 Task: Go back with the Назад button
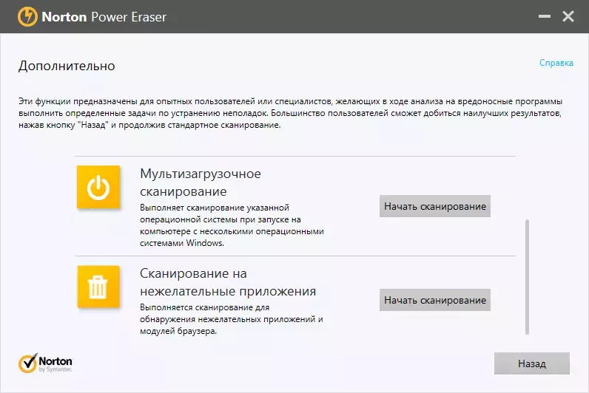click(532, 363)
